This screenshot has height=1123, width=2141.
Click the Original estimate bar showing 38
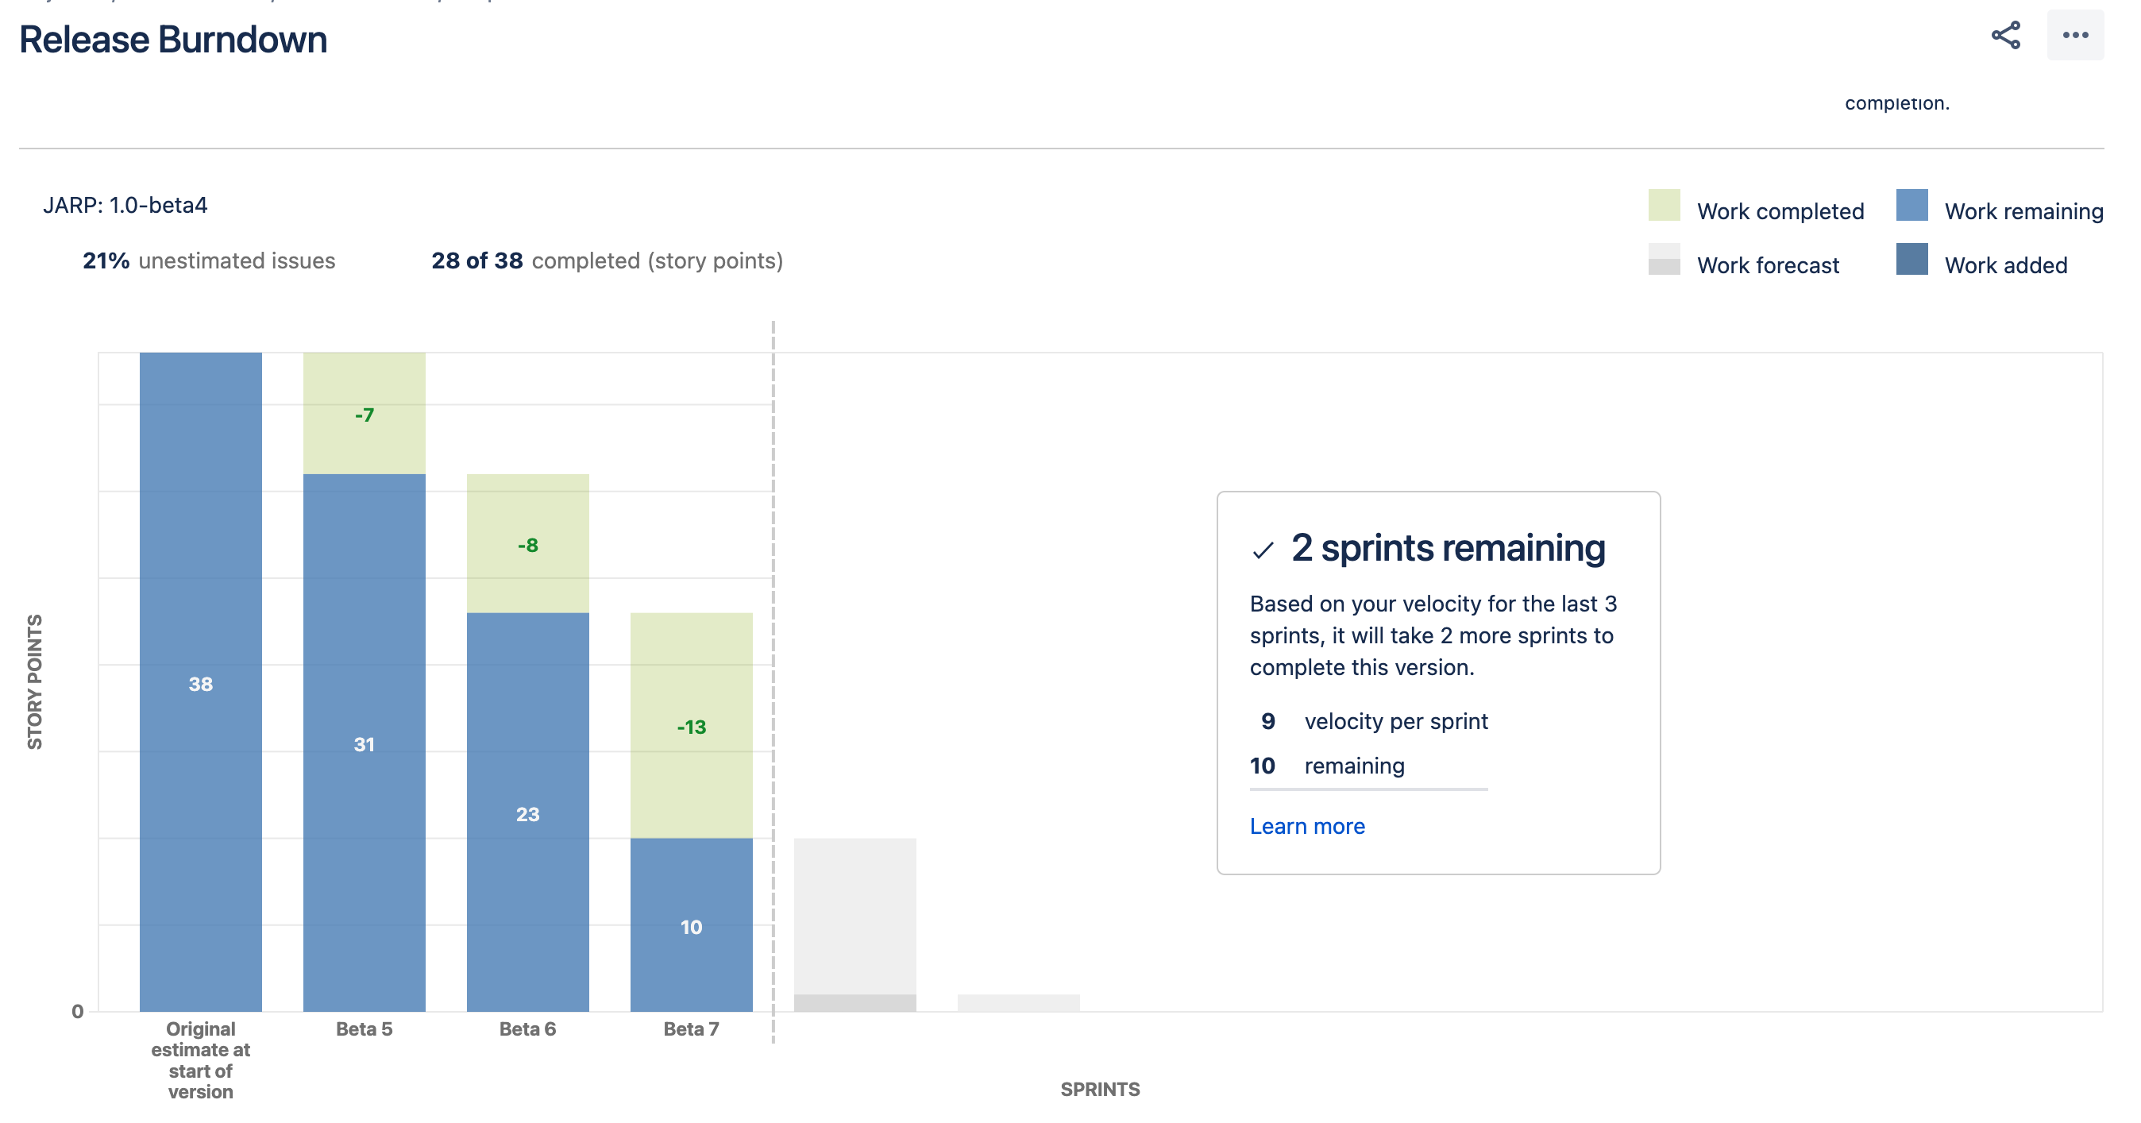[200, 681]
